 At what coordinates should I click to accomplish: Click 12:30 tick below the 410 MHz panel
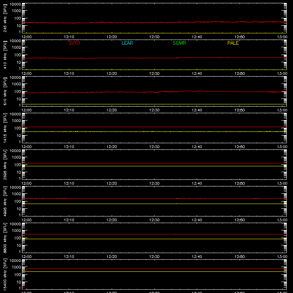[154, 74]
